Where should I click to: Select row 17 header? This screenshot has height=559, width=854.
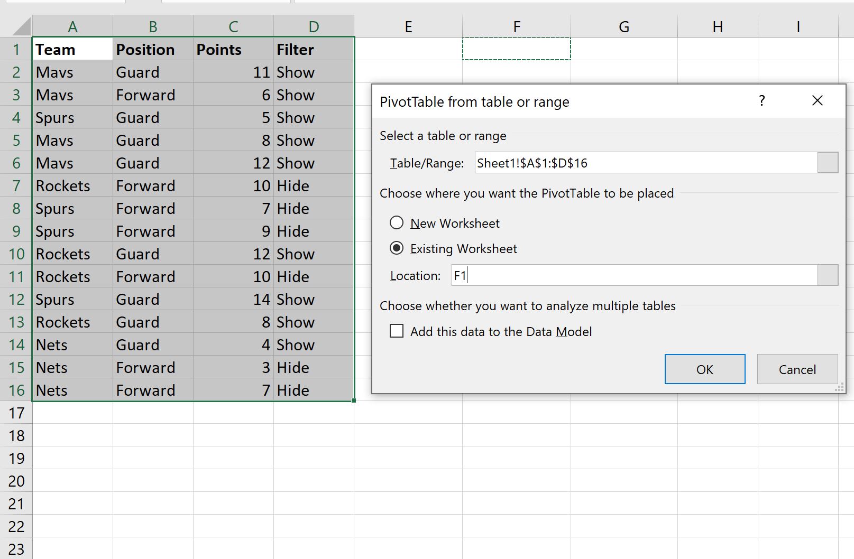click(x=16, y=413)
